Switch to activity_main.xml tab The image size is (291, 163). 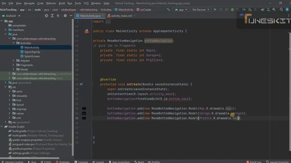pos(121,16)
